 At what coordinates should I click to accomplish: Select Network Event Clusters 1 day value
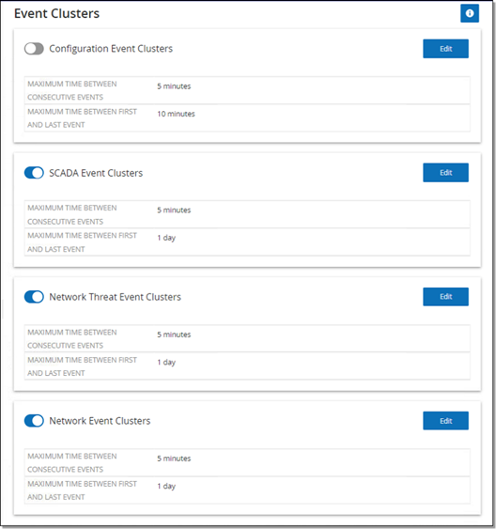[166, 486]
